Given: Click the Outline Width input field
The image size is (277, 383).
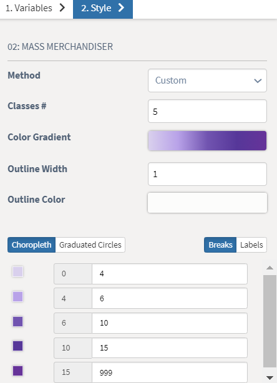Looking at the screenshot, I should (207, 174).
